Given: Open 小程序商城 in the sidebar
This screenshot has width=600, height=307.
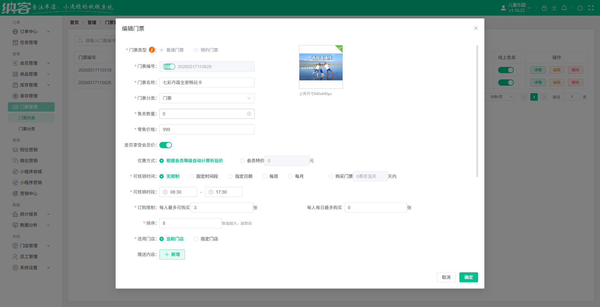Looking at the screenshot, I should pyautogui.click(x=30, y=172).
